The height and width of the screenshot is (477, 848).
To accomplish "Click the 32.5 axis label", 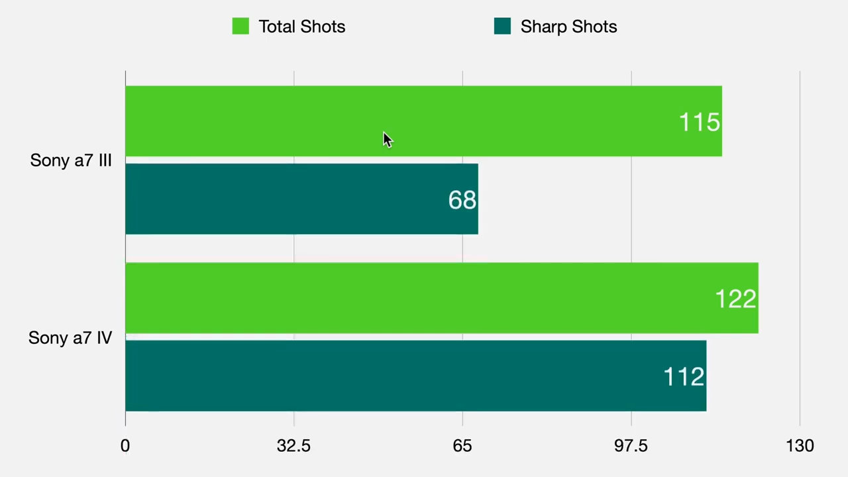I will (x=293, y=446).
